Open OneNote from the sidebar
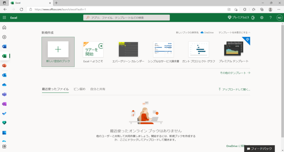This screenshot has height=152, width=284. (x=4, y=104)
